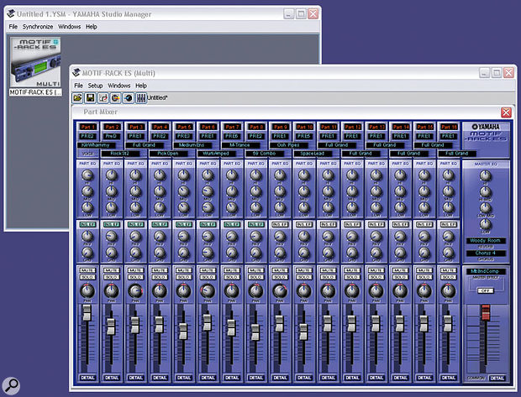
Task: Open the File menu in Studio Manager
Action: 13,27
